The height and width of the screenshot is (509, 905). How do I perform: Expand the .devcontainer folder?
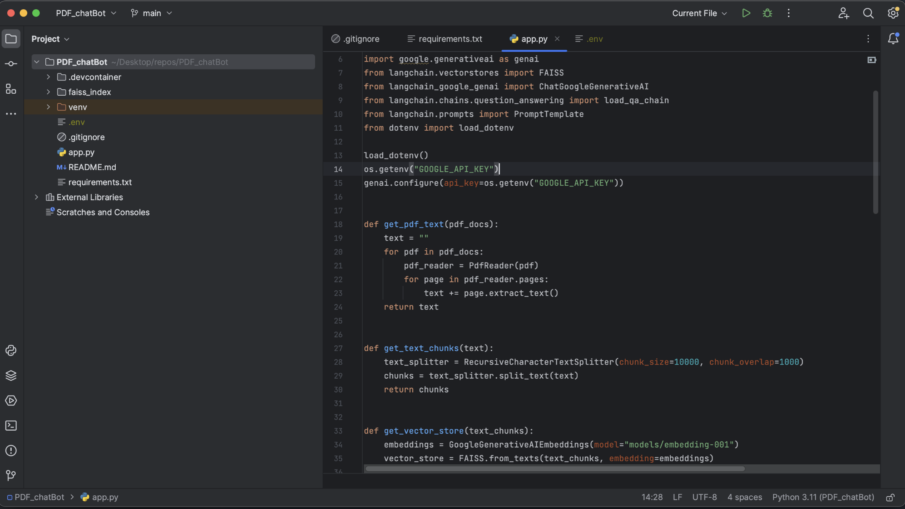[x=48, y=77]
